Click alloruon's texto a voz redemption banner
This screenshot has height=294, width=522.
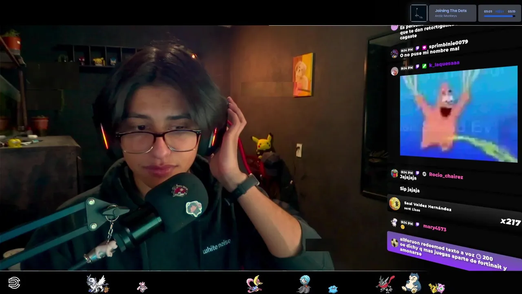pos(454,251)
